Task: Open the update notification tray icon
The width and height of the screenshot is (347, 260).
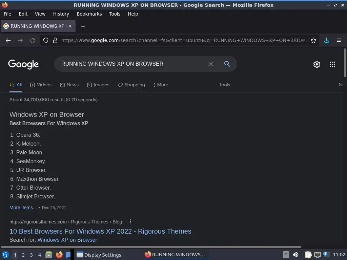Action: tap(326, 254)
